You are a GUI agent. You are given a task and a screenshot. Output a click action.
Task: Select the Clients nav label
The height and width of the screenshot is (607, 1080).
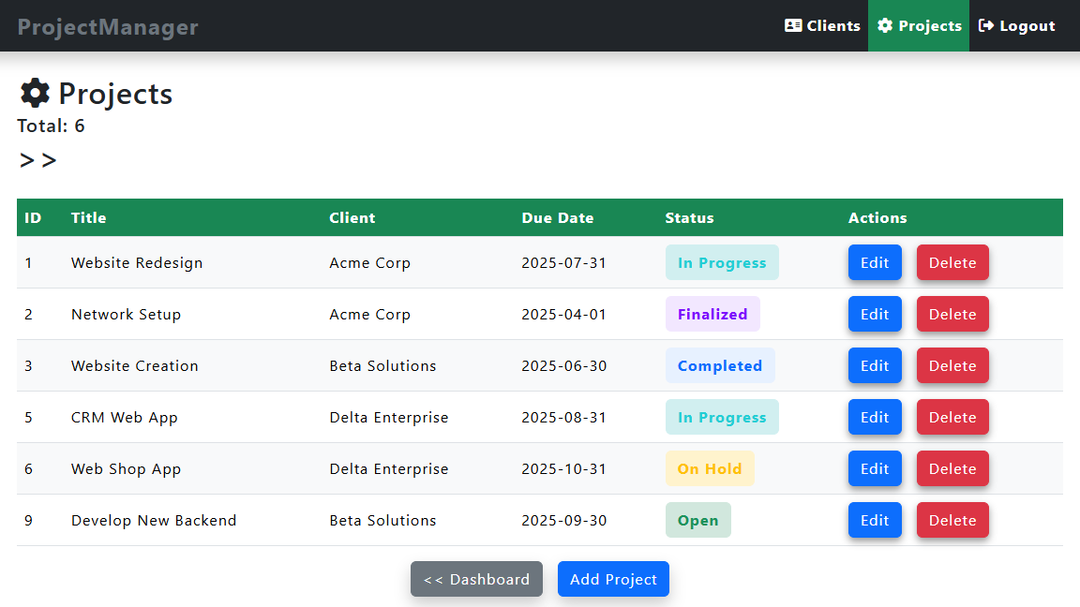tap(833, 25)
